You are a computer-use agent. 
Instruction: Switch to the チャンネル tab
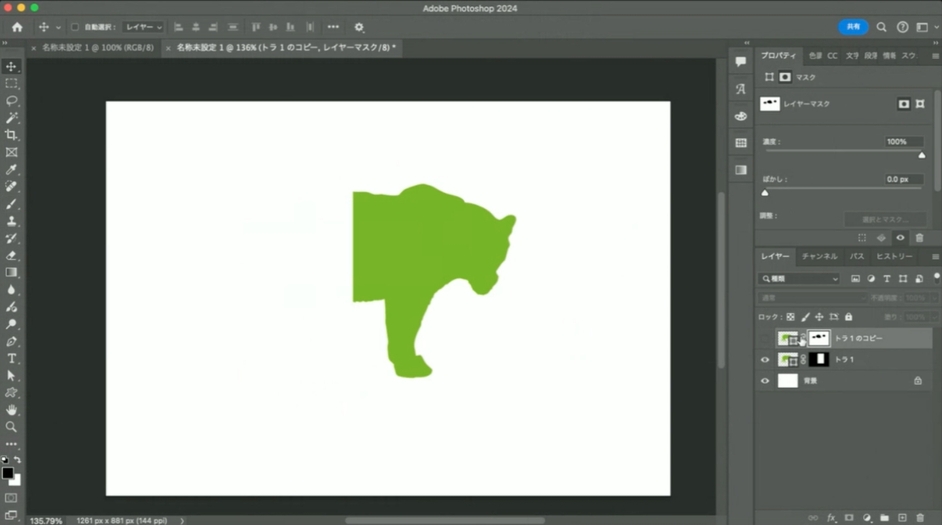click(x=819, y=256)
